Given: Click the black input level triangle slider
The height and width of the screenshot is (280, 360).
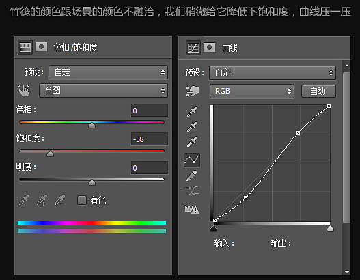Looking at the screenshot, I should [214, 228].
